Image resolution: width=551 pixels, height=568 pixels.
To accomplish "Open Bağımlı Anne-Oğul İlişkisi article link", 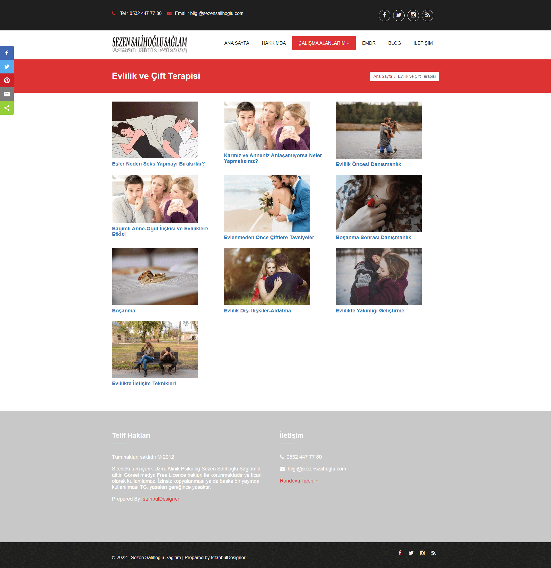I will pos(160,231).
